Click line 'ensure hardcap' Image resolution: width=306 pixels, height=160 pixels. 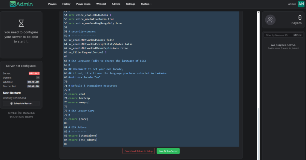79,98
